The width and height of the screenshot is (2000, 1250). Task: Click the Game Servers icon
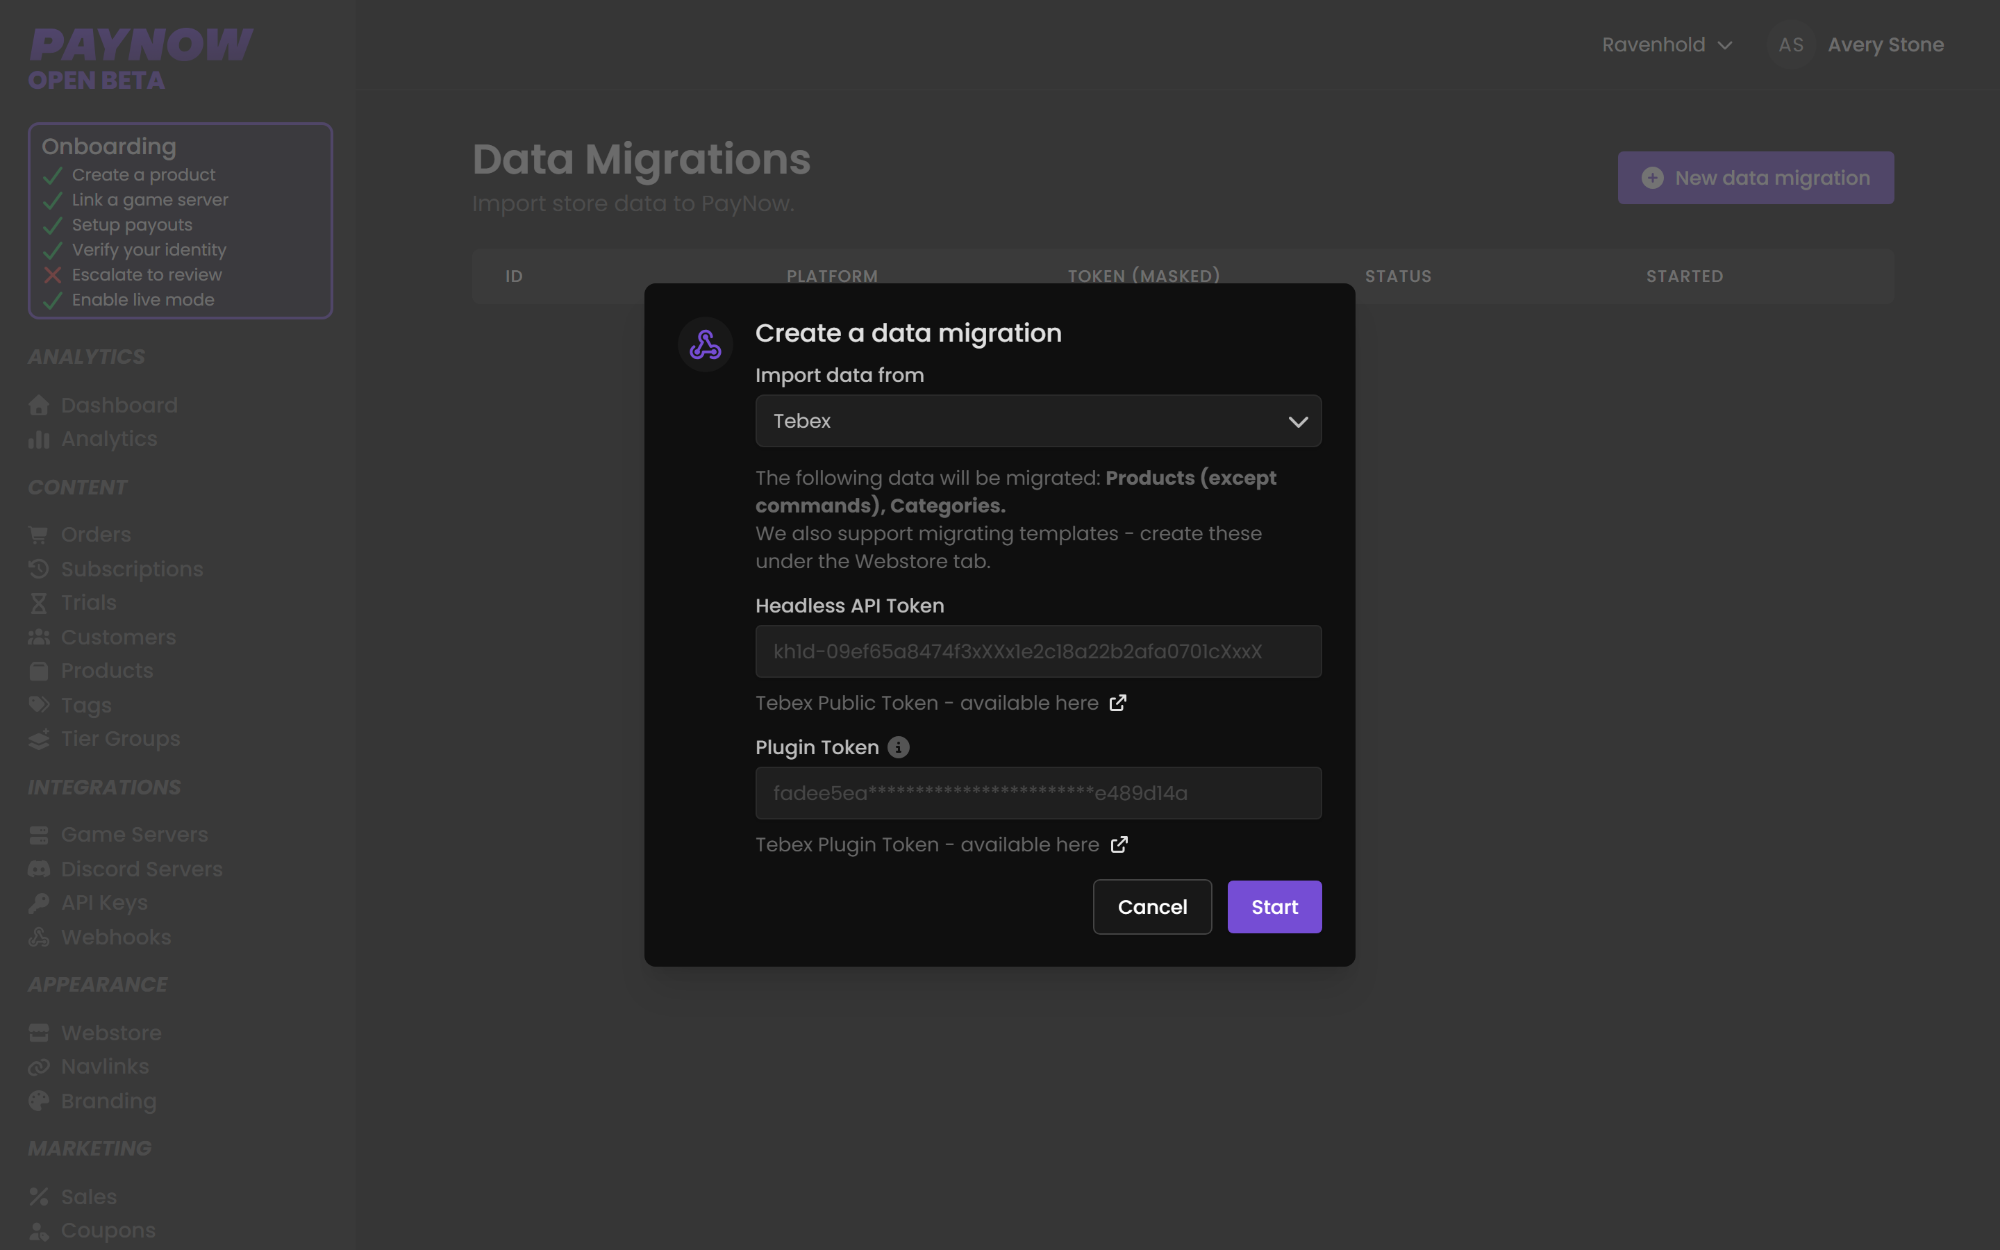point(38,835)
